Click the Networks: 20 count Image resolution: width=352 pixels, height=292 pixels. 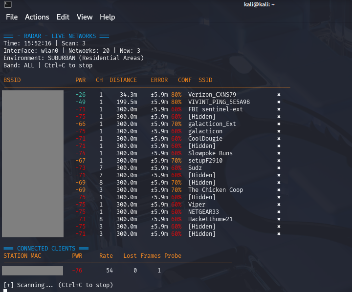point(89,51)
